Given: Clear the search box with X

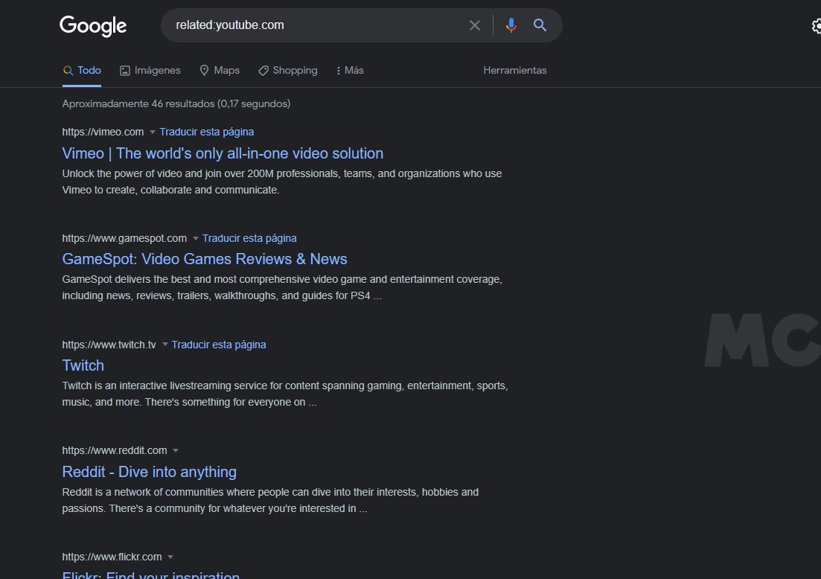Looking at the screenshot, I should point(475,25).
